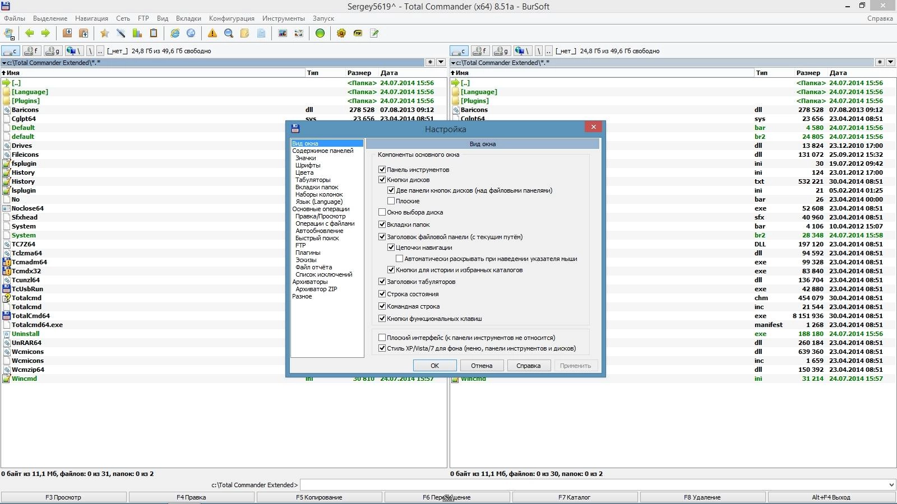This screenshot has height=504, width=897.
Task: Select drive g in the right panel
Action: pos(502,51)
